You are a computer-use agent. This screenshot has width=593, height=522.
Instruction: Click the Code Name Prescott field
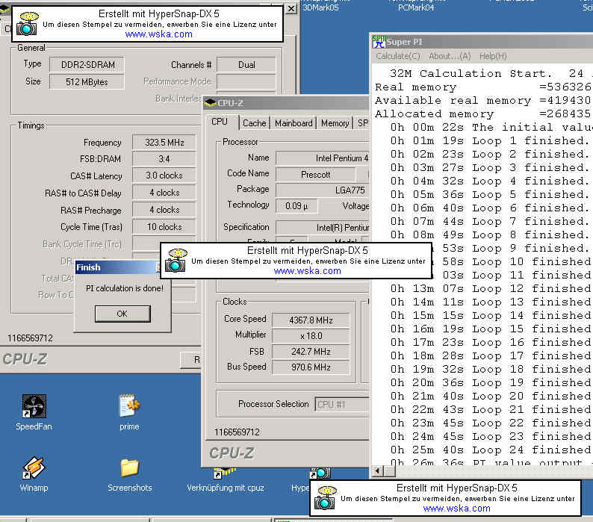click(x=316, y=175)
